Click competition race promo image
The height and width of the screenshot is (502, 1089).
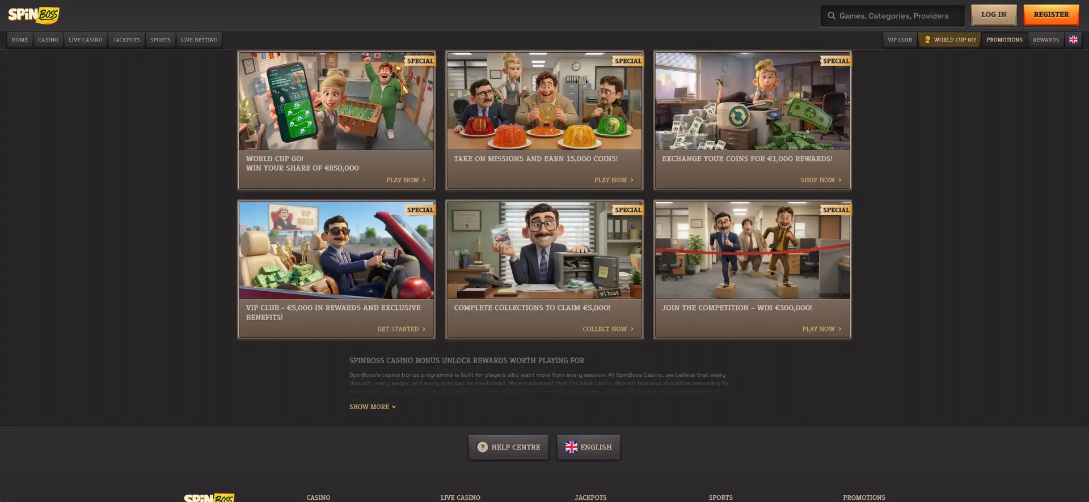(x=753, y=250)
